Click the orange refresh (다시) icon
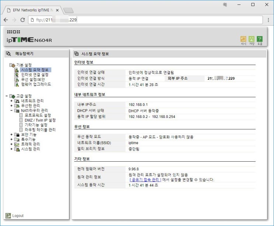The width and height of the screenshot is (274, 226). pos(243,39)
